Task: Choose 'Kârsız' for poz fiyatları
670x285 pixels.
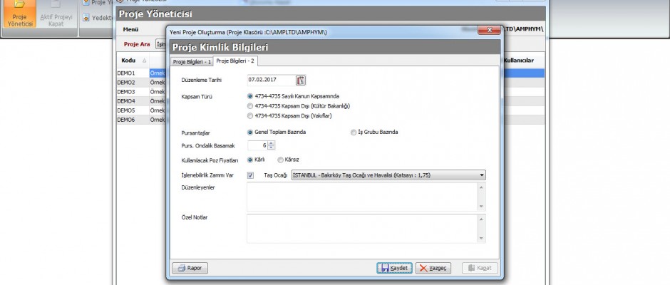Action: click(x=281, y=160)
